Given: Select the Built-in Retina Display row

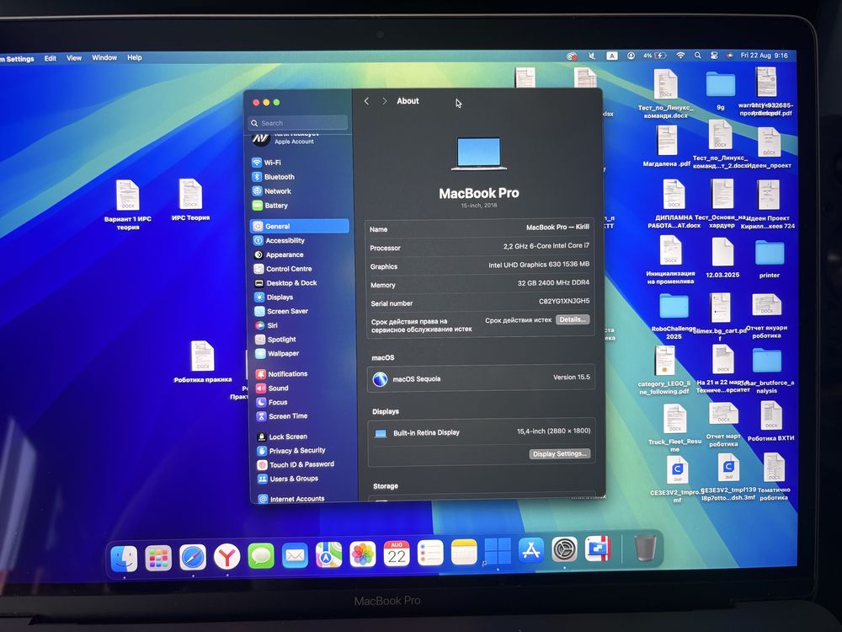Looking at the screenshot, I should 481,432.
